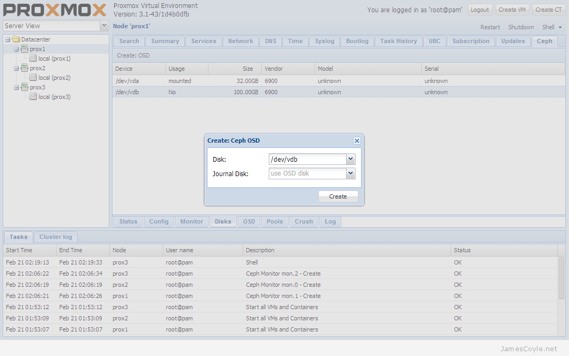Image resolution: width=569 pixels, height=356 pixels.
Task: Sort by the Status column header
Action: (x=504, y=250)
